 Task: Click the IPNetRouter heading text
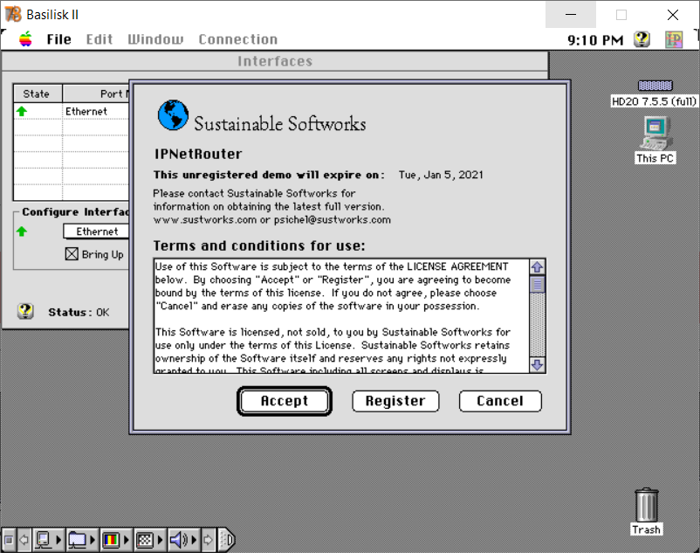tap(198, 154)
